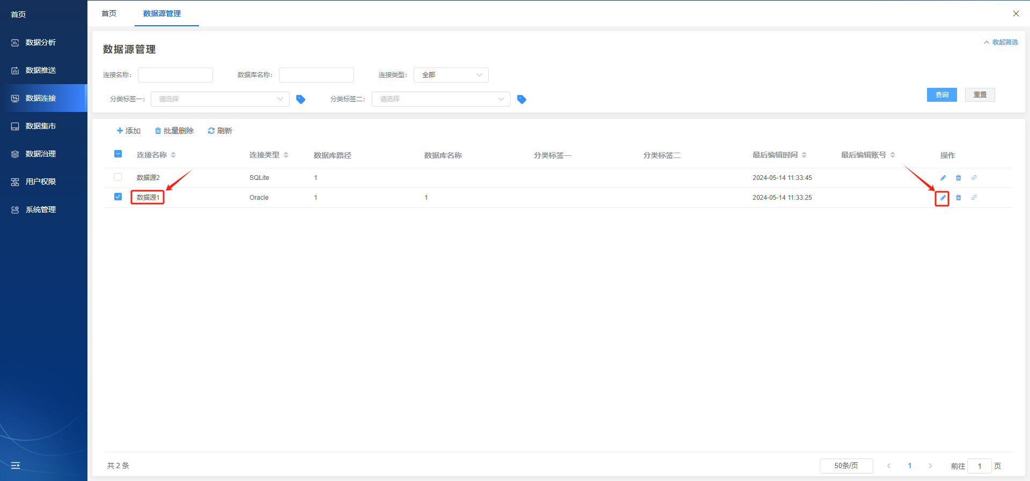Select page number 1 in pagination

[x=910, y=466]
